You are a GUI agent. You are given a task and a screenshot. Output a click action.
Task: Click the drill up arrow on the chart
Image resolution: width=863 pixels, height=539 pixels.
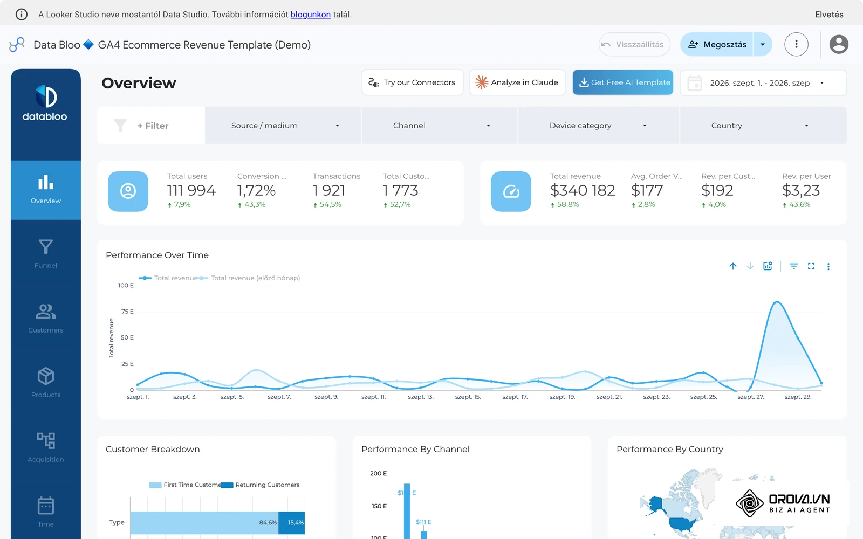pyautogui.click(x=733, y=266)
